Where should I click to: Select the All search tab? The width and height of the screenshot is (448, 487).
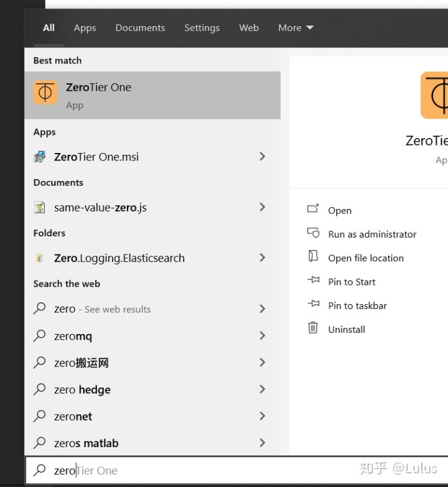49,27
